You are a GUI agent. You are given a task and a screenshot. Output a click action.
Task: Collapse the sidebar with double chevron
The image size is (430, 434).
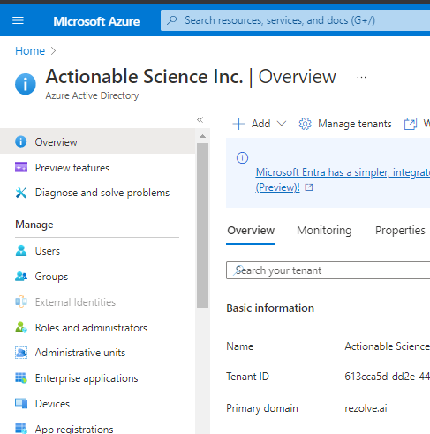coord(200,120)
